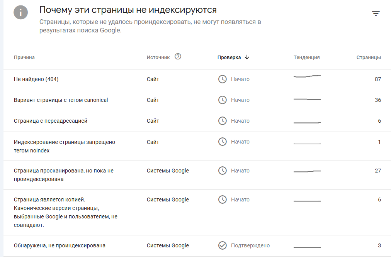Click the clock icon in the 404 row

pos(223,79)
